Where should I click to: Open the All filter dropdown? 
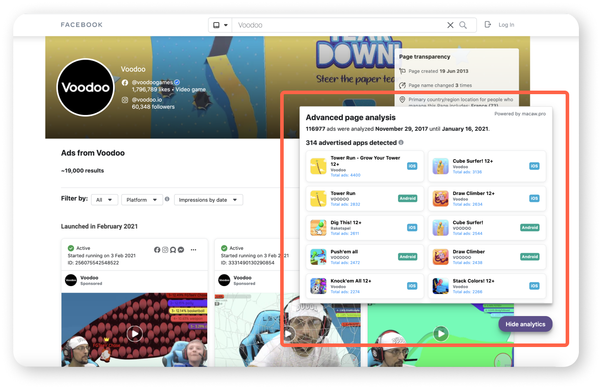104,199
